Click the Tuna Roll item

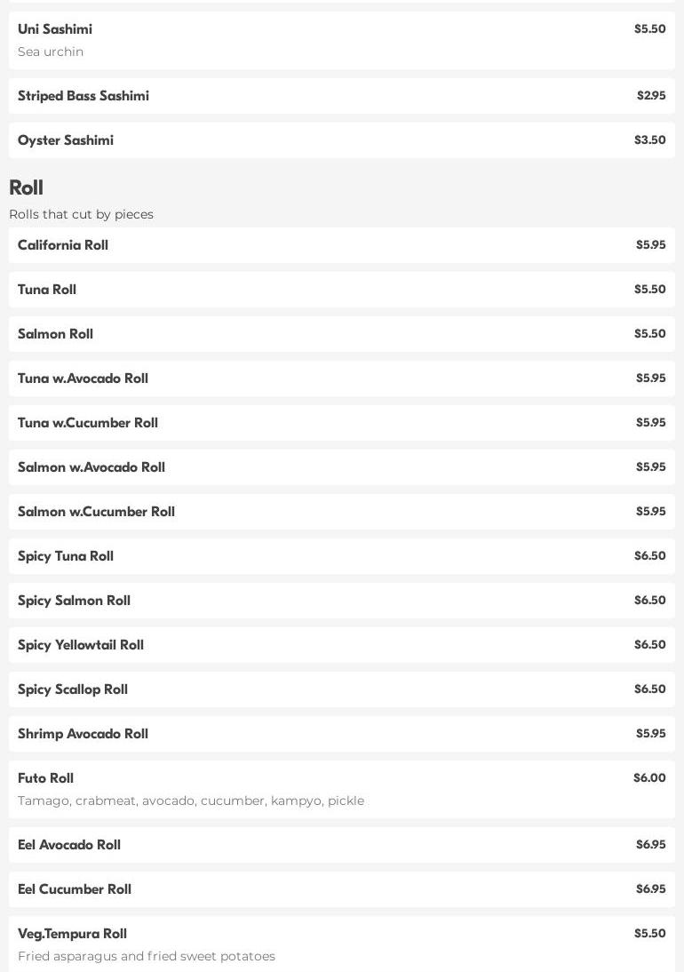tap(341, 290)
